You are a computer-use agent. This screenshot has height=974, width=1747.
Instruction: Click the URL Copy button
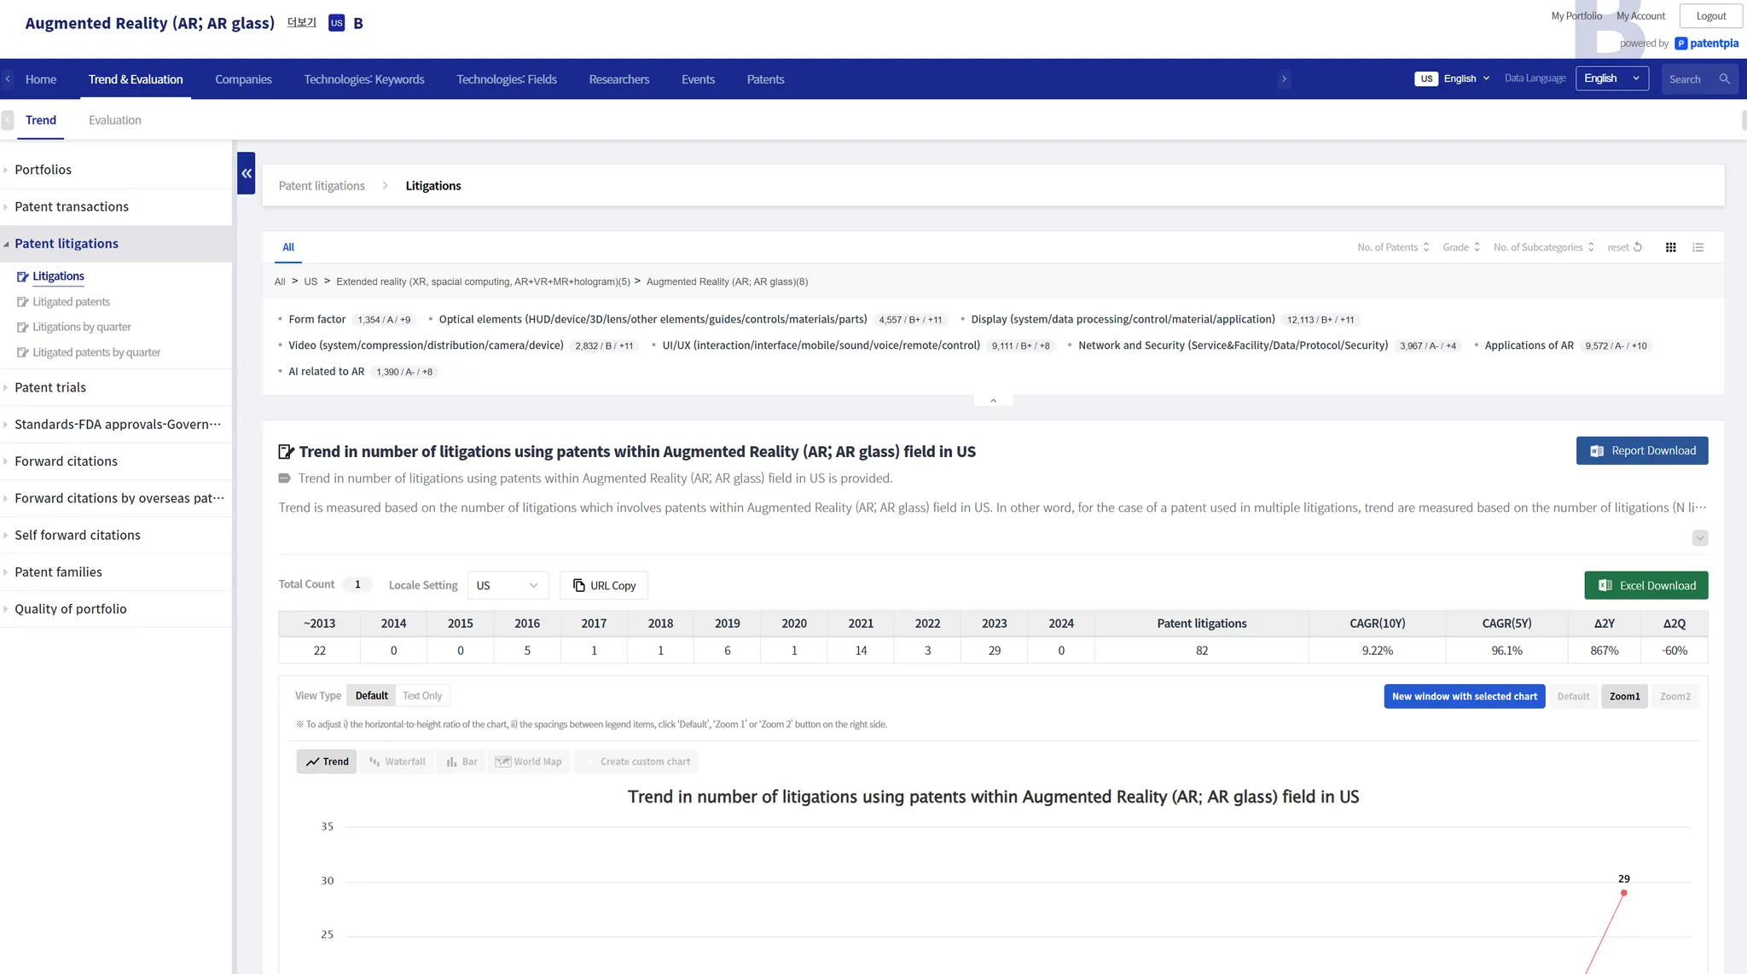click(x=604, y=586)
